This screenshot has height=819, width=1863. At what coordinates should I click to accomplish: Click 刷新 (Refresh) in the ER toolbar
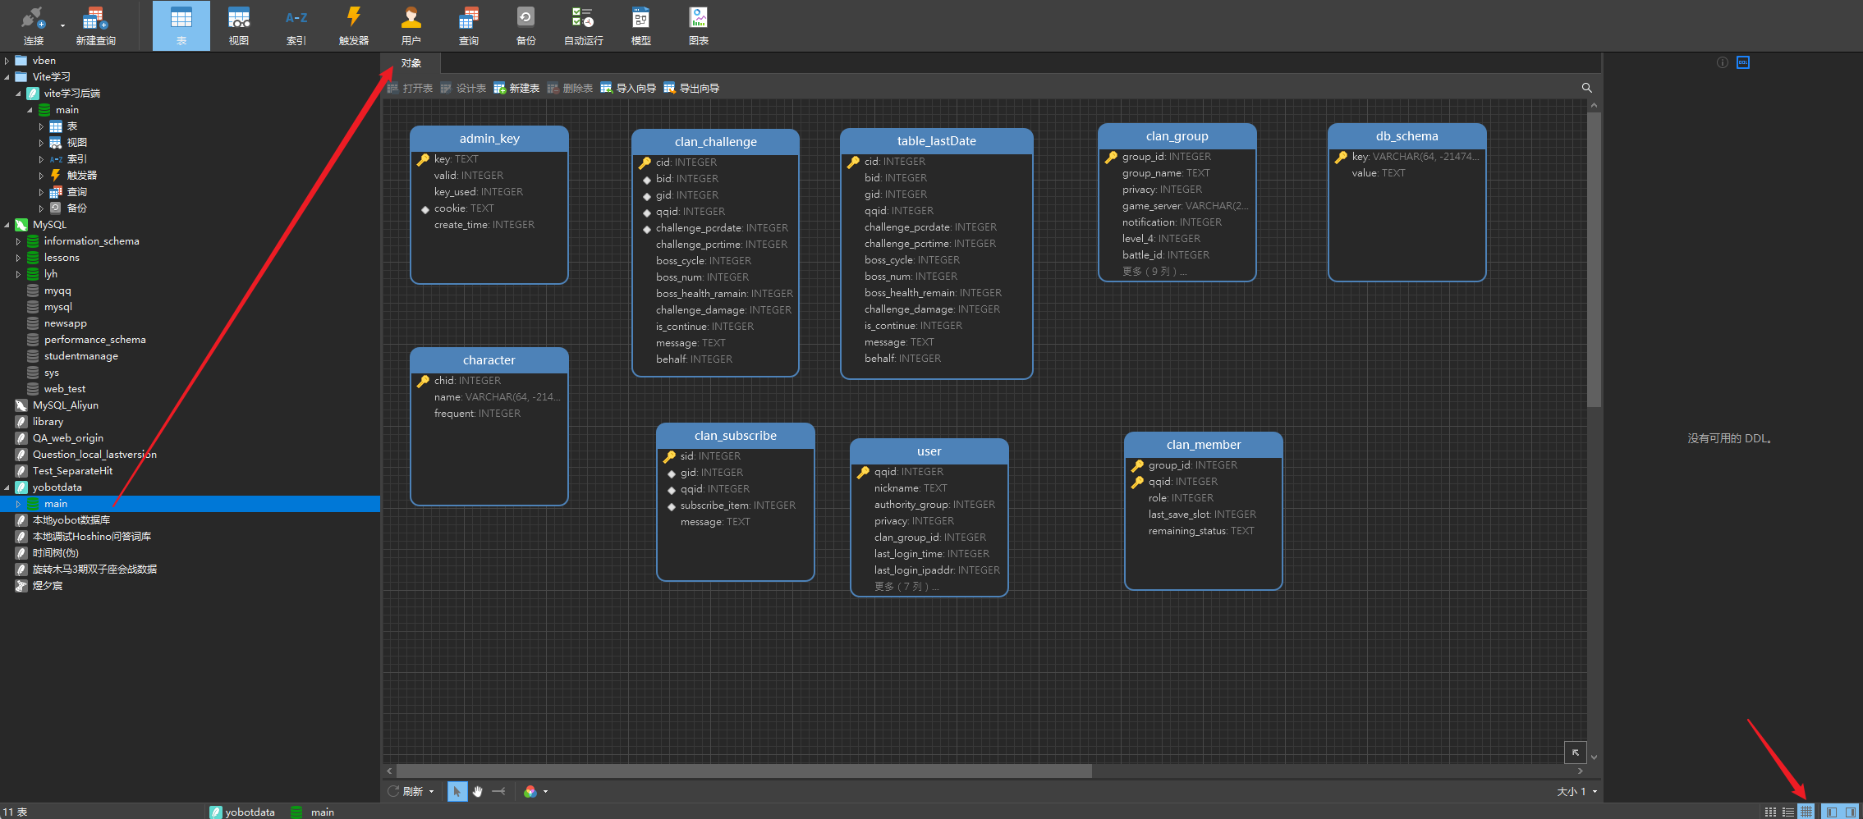(x=406, y=791)
